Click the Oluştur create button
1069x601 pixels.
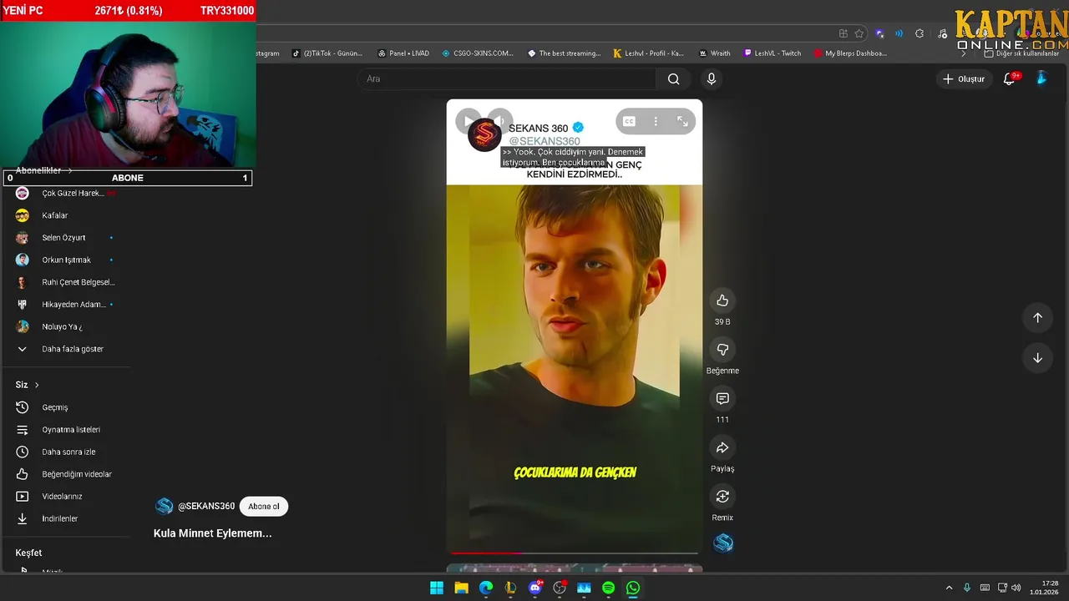coord(964,78)
